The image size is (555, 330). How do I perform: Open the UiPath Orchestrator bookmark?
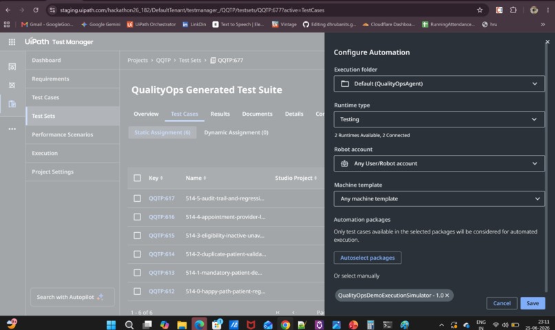pyautogui.click(x=151, y=24)
